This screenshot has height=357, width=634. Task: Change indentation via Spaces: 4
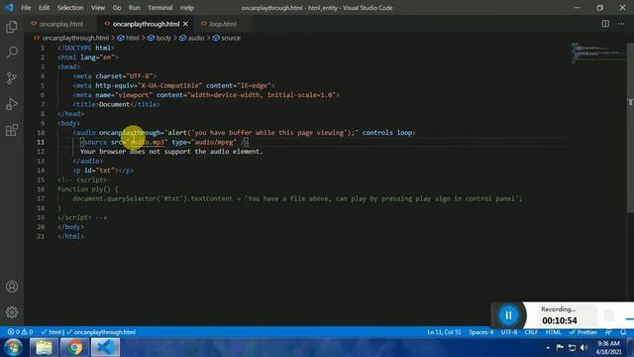pyautogui.click(x=481, y=332)
